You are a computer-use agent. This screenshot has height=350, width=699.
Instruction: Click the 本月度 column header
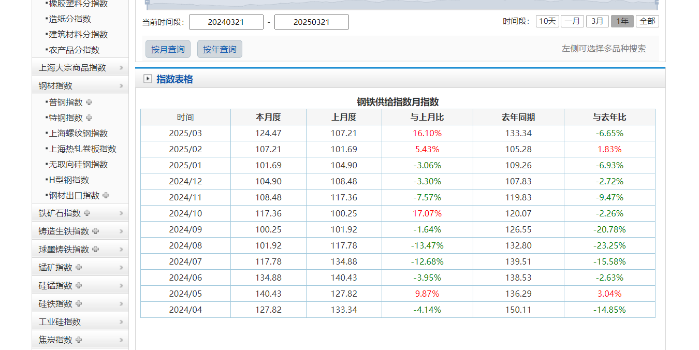click(x=268, y=118)
